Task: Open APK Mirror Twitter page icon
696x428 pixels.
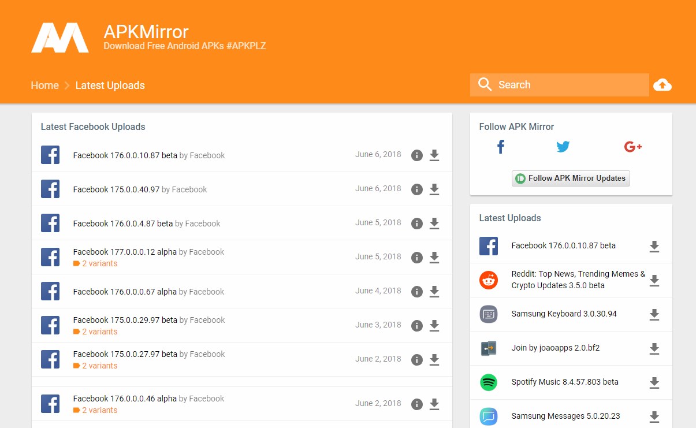Action: click(563, 147)
